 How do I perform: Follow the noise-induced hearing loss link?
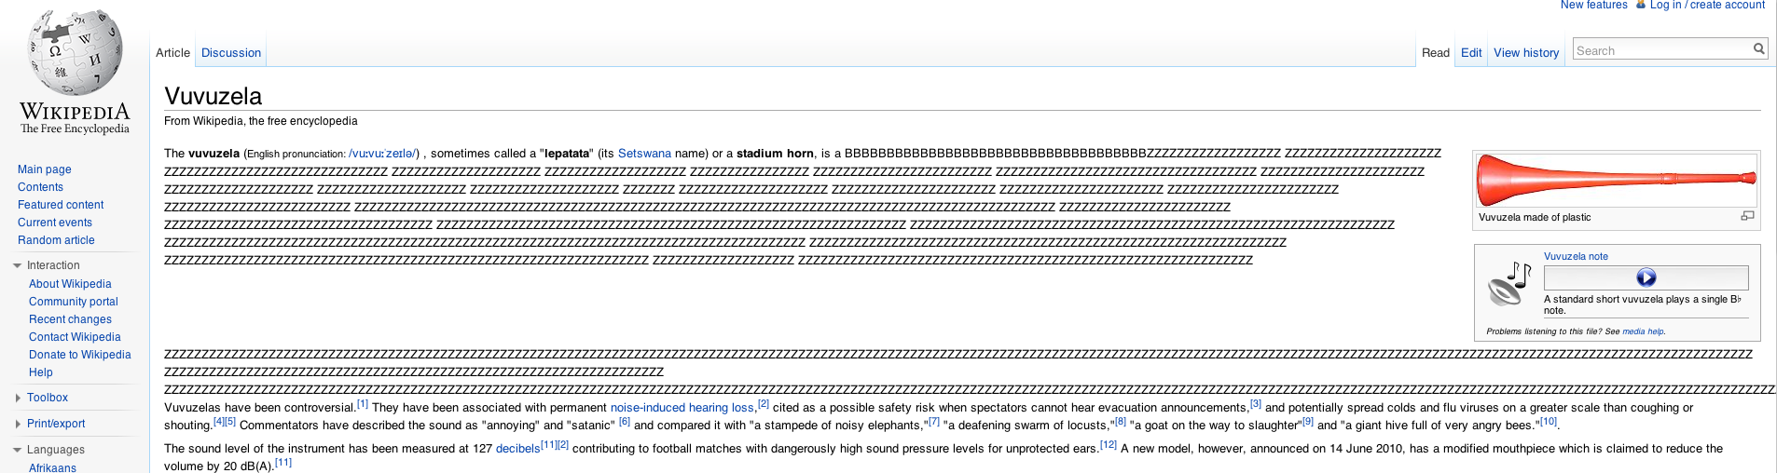(x=682, y=408)
